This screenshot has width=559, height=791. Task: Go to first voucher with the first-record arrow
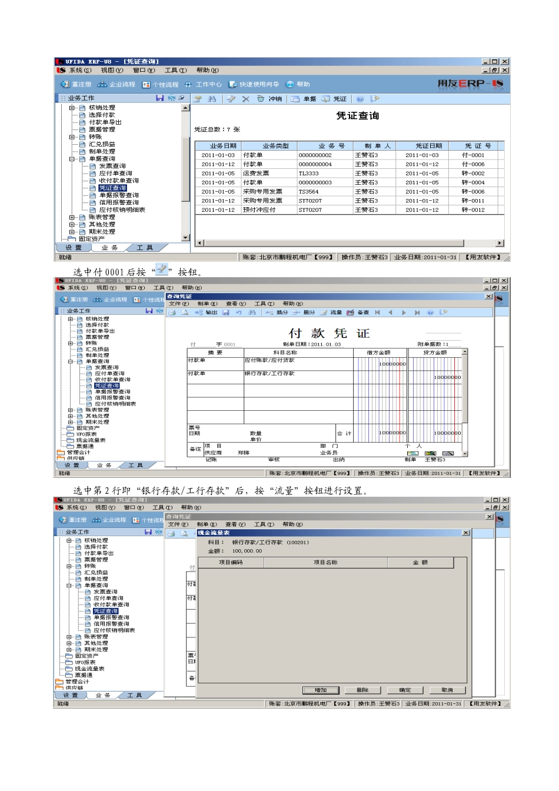pyautogui.click(x=378, y=313)
